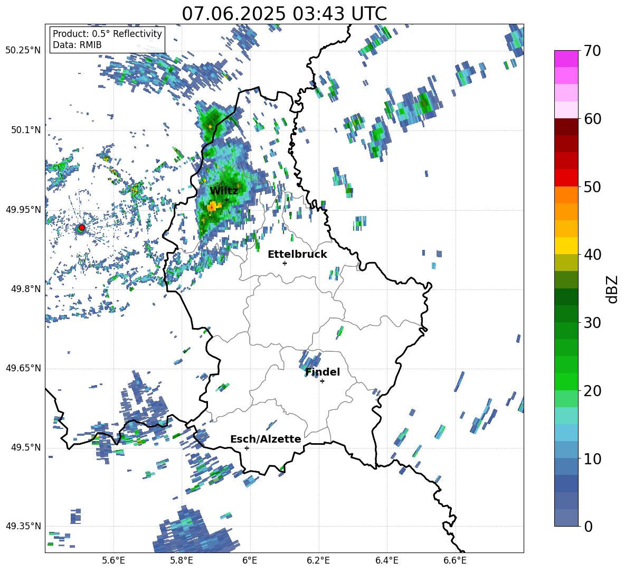Screen dimensions: 625x571
Task: Click the 6°E longitude label
Action: coord(250,560)
